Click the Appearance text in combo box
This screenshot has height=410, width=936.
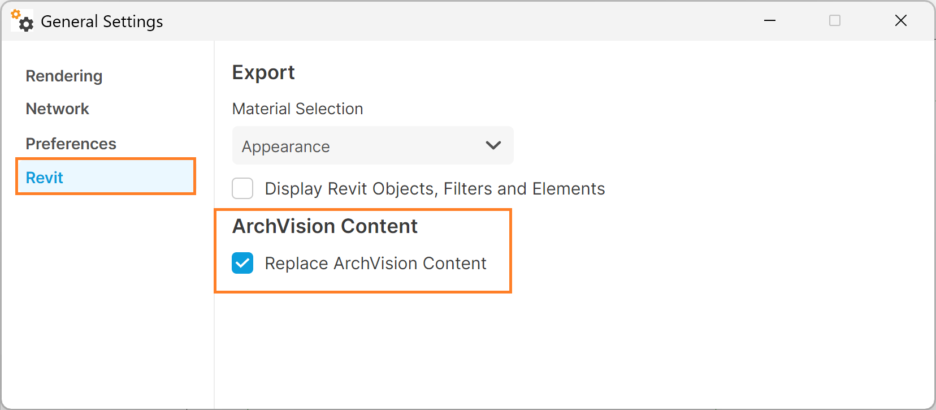click(x=285, y=146)
